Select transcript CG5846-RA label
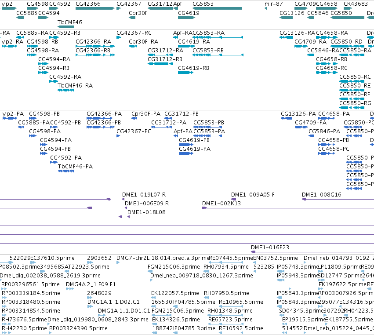 pyautogui.click(x=323, y=51)
